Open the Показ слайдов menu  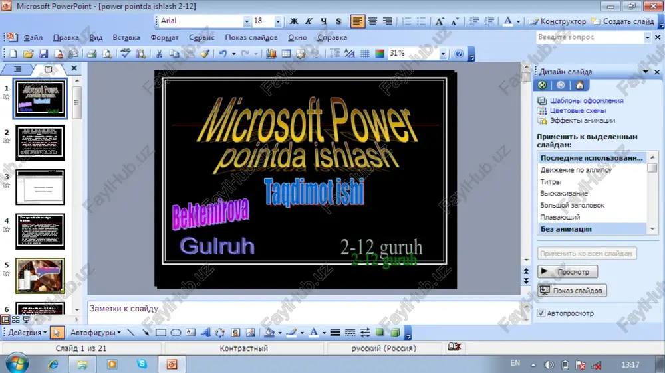251,37
